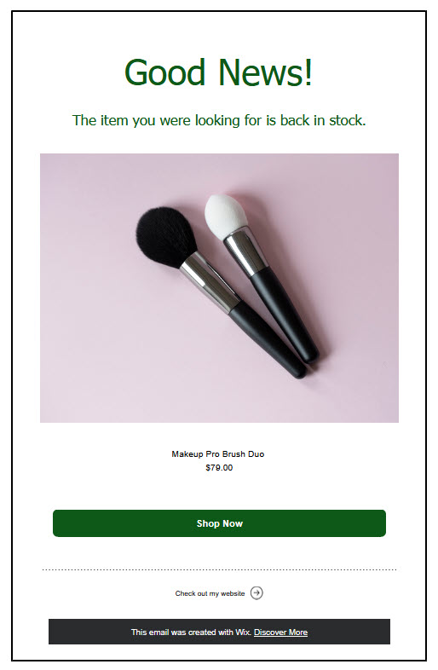
Task: Click the green Shop Now button
Action: 219,523
